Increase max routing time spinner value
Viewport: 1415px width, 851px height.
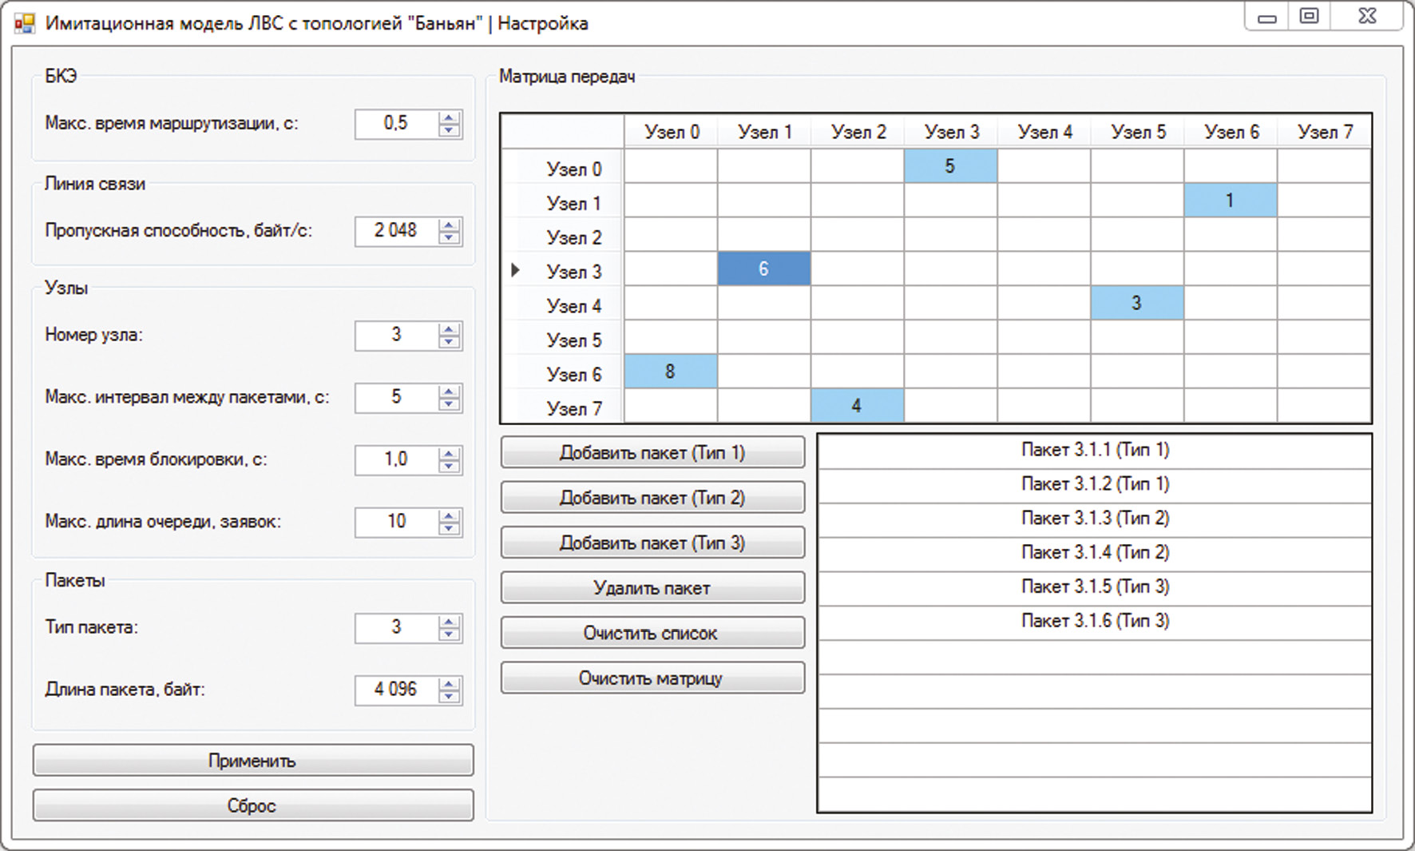[450, 117]
